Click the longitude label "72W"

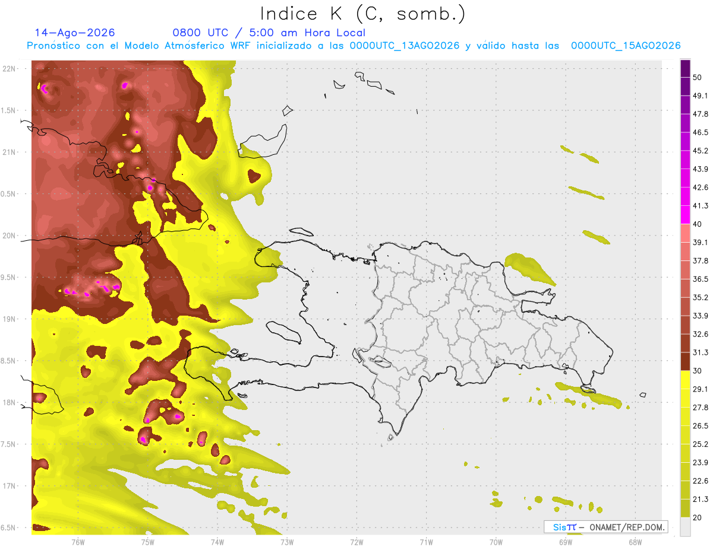[x=356, y=542]
